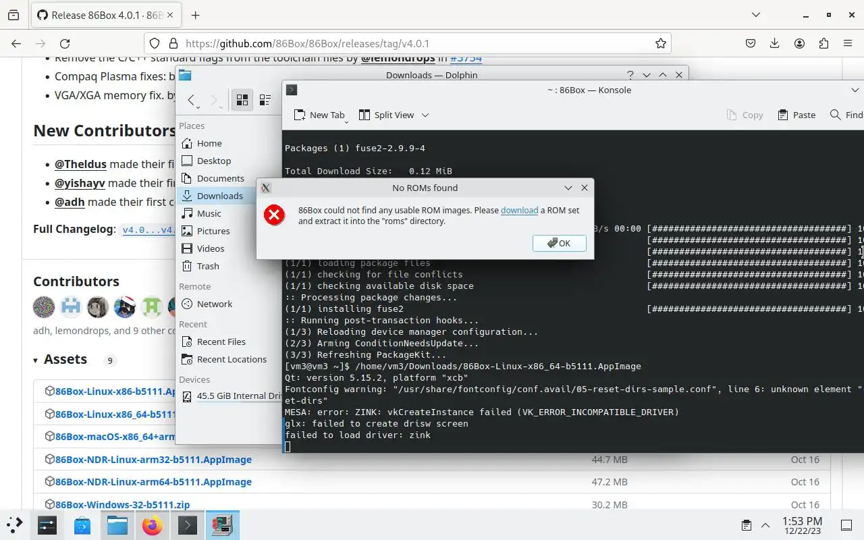Switch Dolphin to icons view mode
The height and width of the screenshot is (540, 864).
(242, 100)
